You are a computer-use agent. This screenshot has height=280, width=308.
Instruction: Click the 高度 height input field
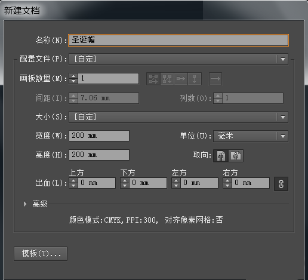[x=99, y=155]
